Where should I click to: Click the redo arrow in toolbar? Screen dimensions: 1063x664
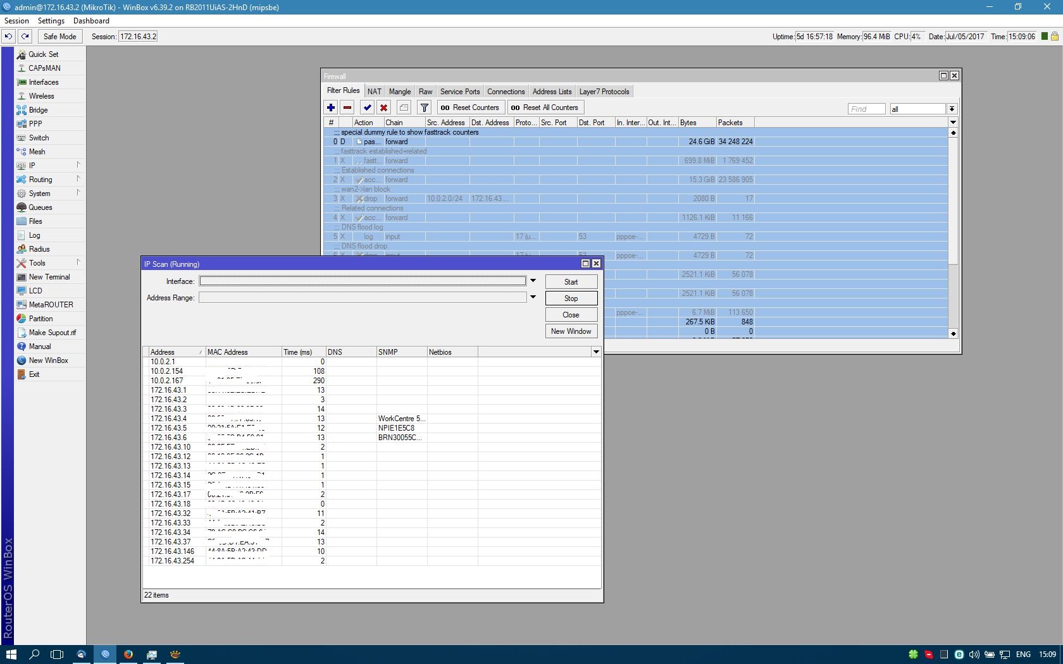[x=25, y=37]
